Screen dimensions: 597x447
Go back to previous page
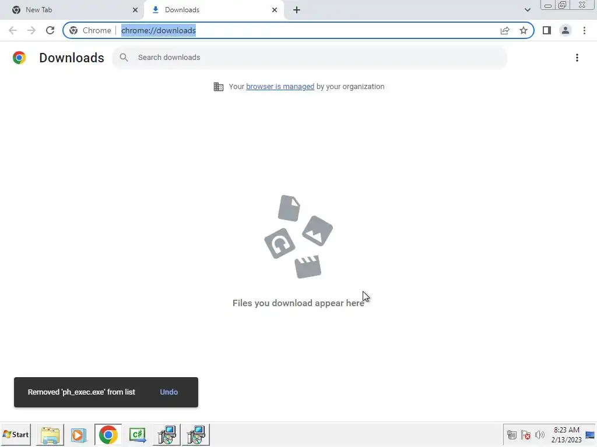pyautogui.click(x=13, y=30)
